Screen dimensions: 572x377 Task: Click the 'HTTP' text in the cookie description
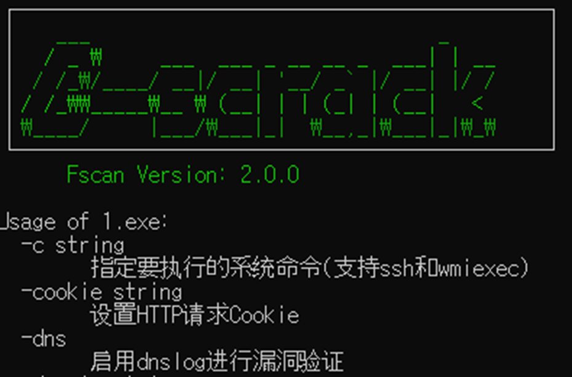point(159,315)
